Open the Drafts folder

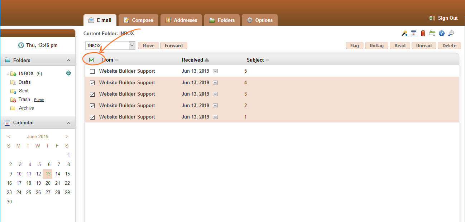point(25,82)
